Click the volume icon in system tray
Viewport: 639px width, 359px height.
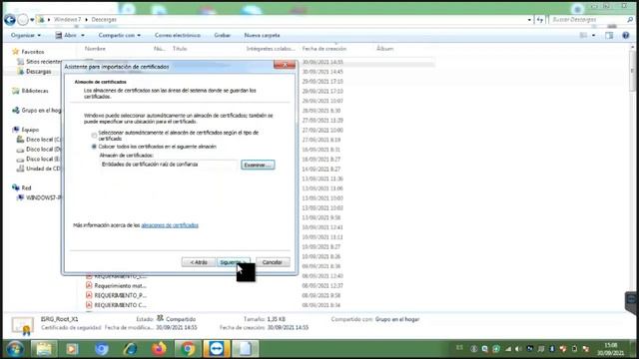pyautogui.click(x=518, y=349)
